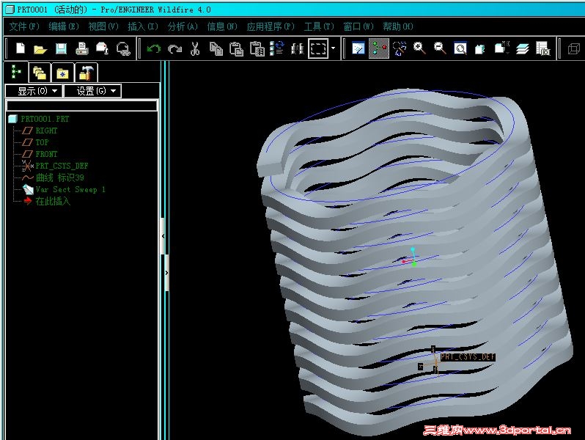Switch to the Favorites tab

pos(62,73)
